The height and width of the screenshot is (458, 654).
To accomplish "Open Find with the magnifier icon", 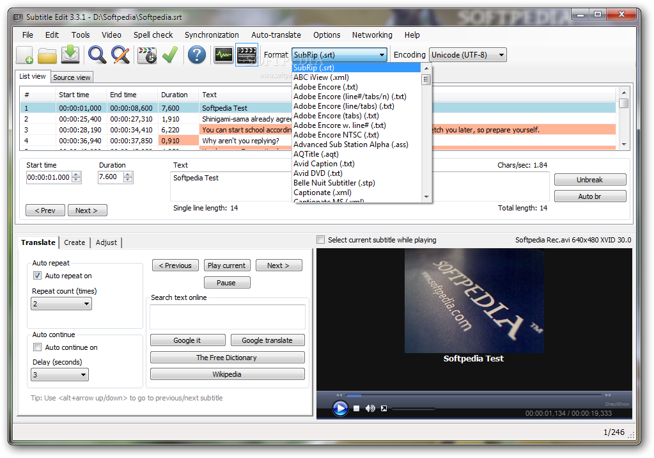I will click(x=97, y=55).
